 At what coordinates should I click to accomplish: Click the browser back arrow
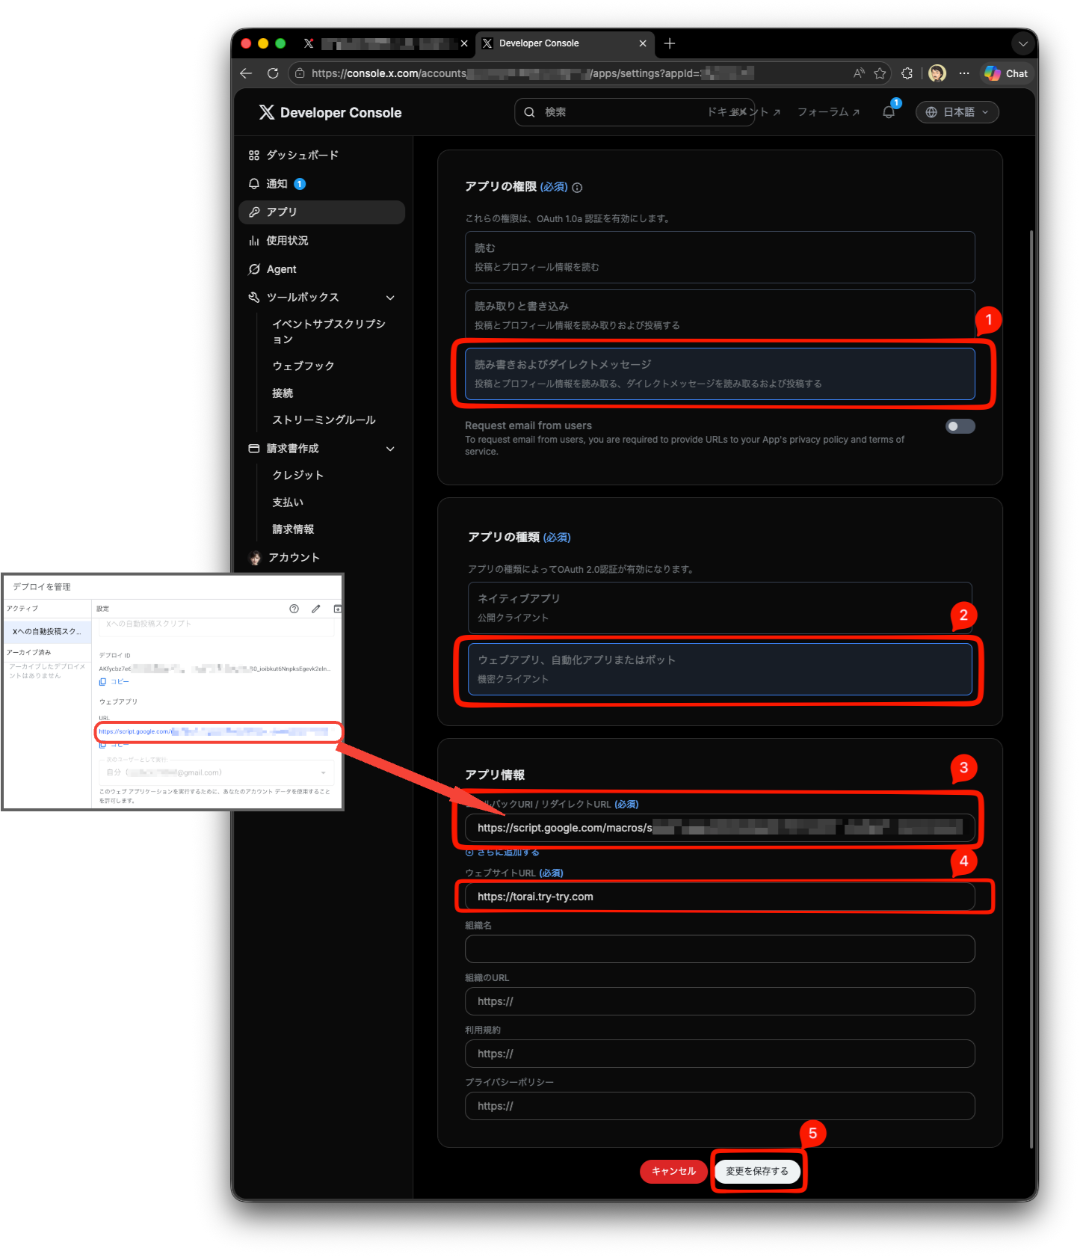click(x=246, y=73)
